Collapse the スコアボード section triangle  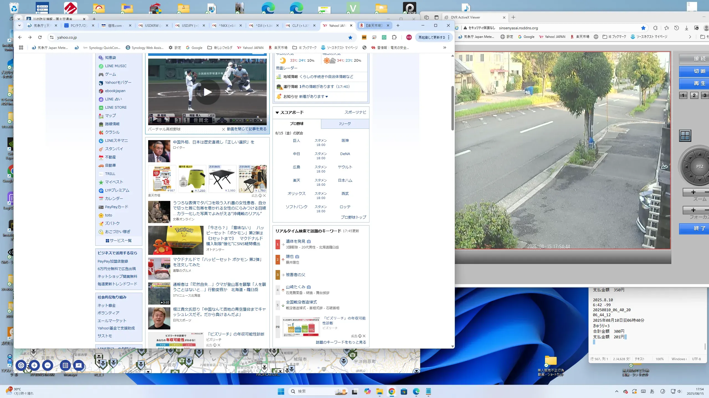tap(277, 112)
